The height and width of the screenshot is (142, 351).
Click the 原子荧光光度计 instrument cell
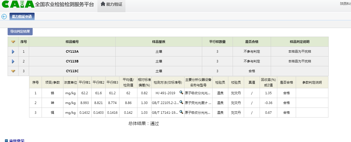pos(198,103)
